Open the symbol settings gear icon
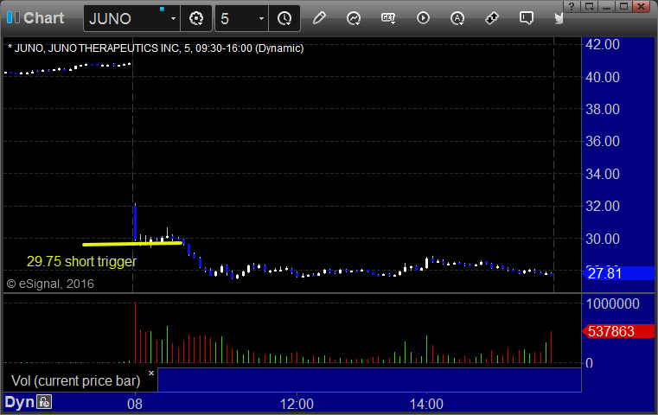This screenshot has width=658, height=415. coord(196,18)
